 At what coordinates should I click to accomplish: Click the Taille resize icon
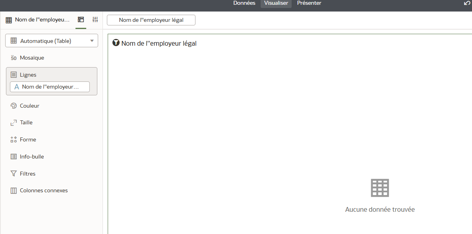pos(14,123)
